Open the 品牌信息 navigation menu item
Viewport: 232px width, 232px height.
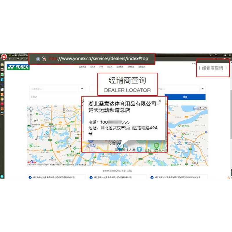coord(131,67)
